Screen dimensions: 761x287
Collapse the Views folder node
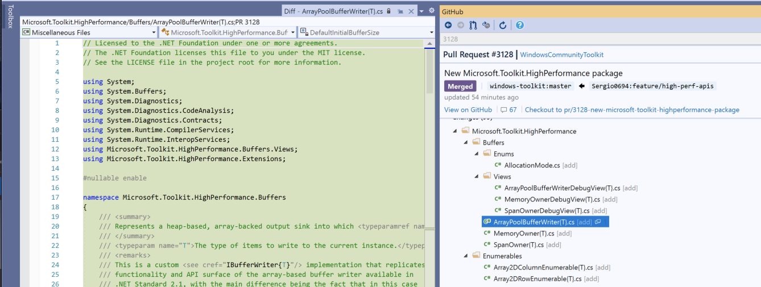point(477,176)
